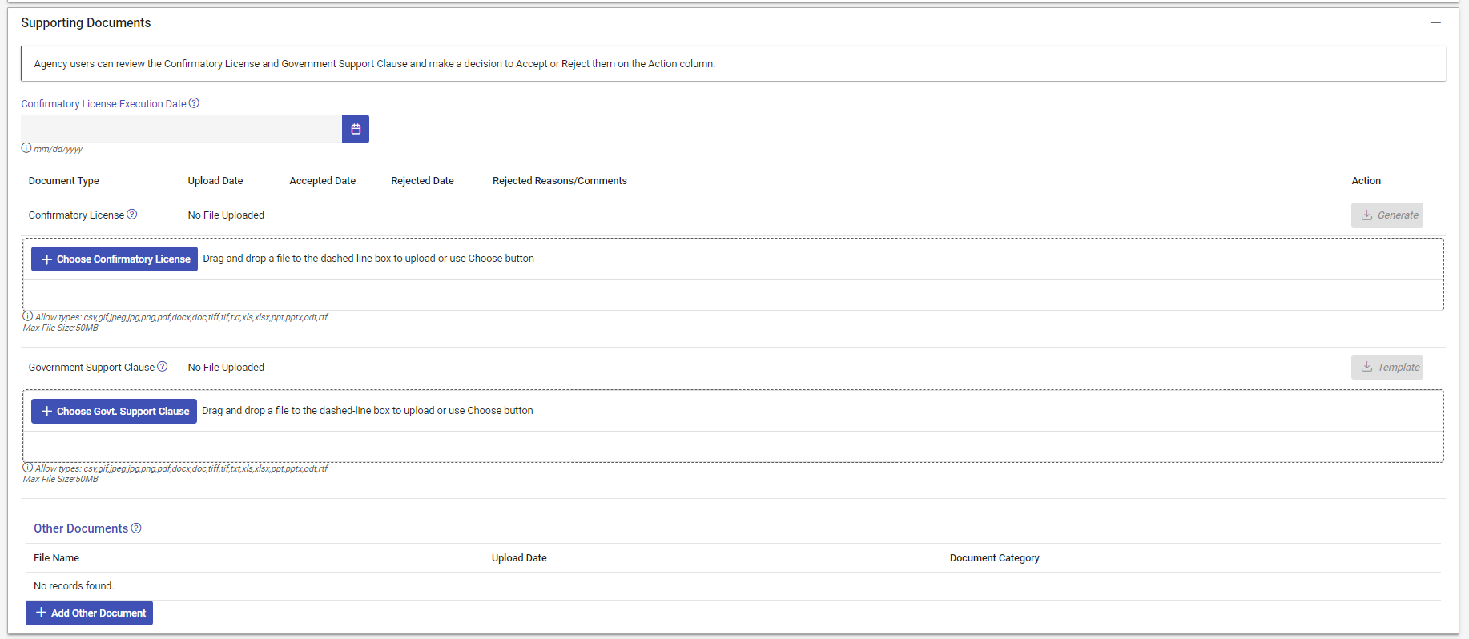This screenshot has height=639, width=1469.
Task: Click help icon next to Confirmatory License row
Action: click(x=132, y=215)
